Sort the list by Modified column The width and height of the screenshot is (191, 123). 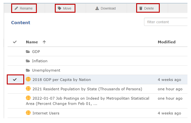click(167, 42)
